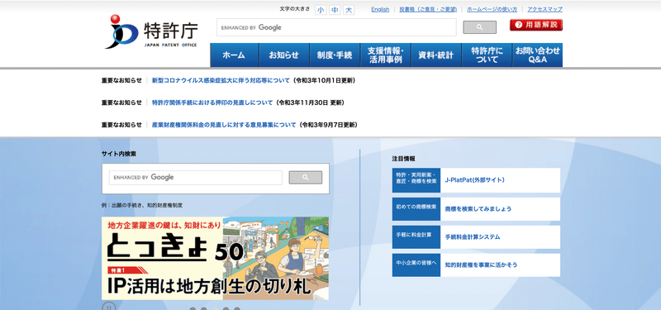Click the 注目情報 heading text
661x310 pixels.
403,159
